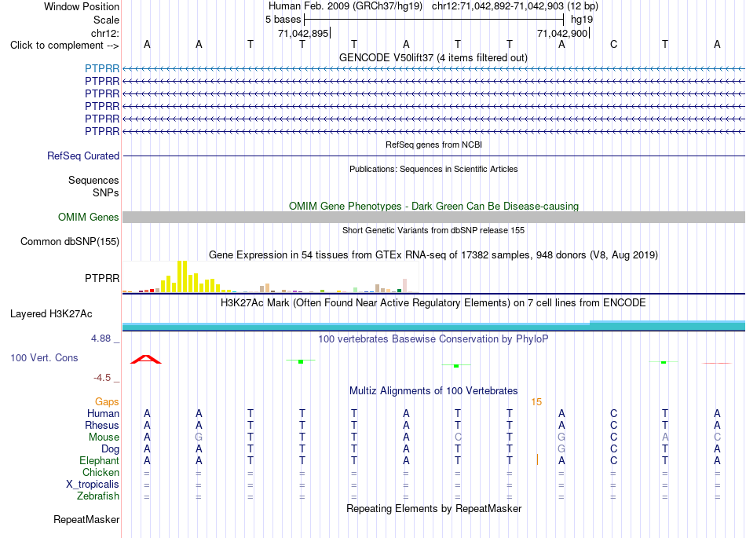
Task: Click the orange insertion tick in the Elephant row
Action: tap(537, 460)
